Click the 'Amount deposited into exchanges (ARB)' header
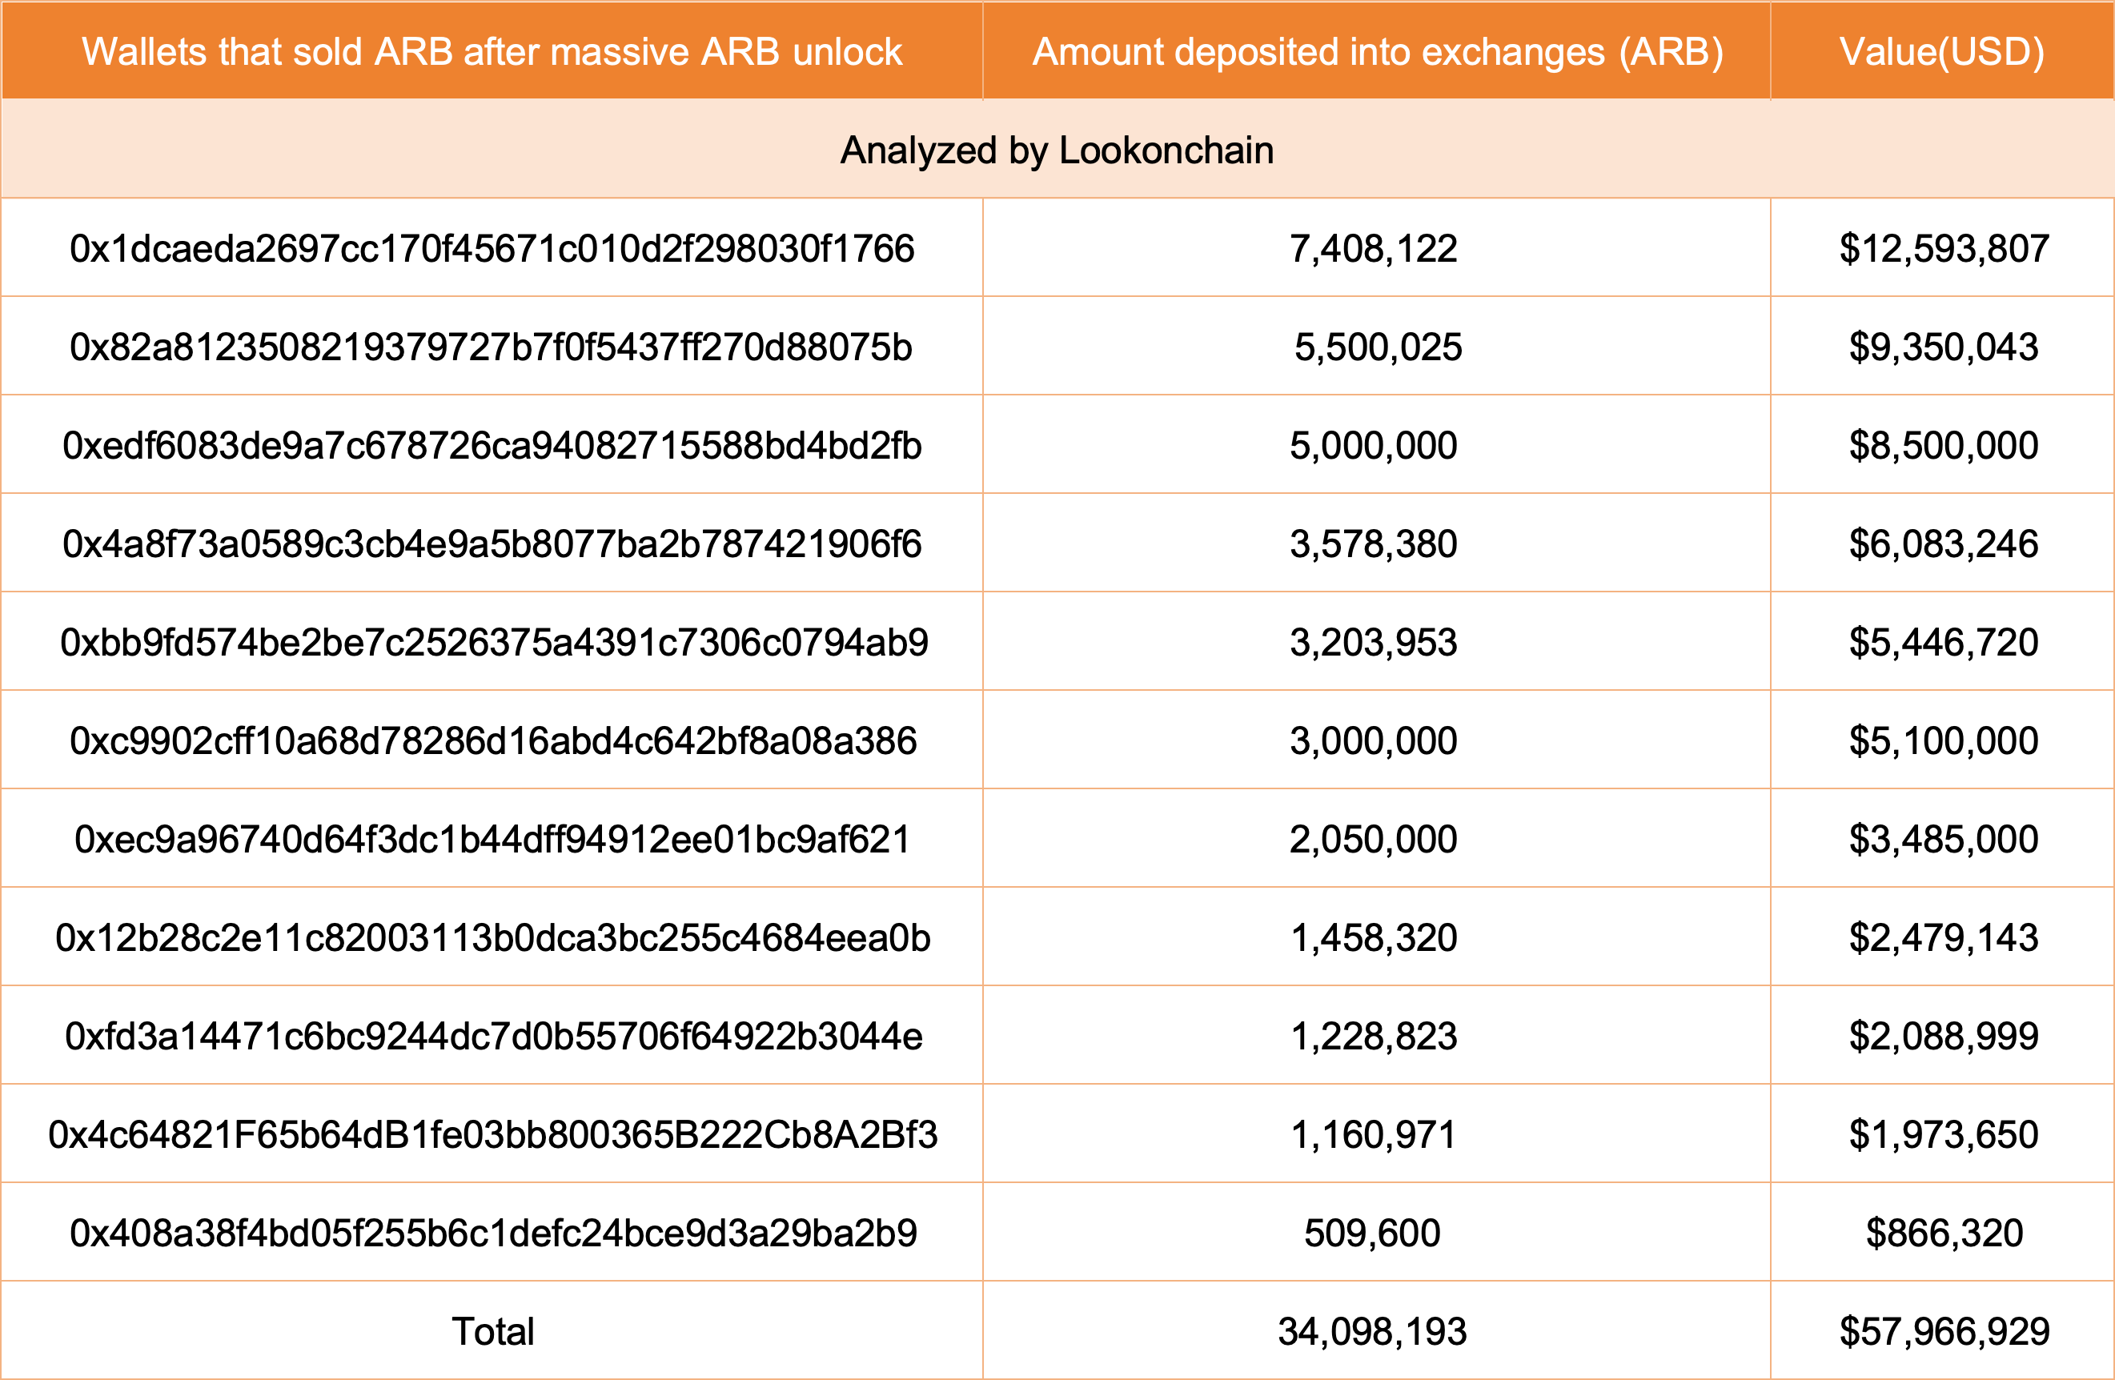Viewport: 2115px width, 1380px height. [1377, 51]
